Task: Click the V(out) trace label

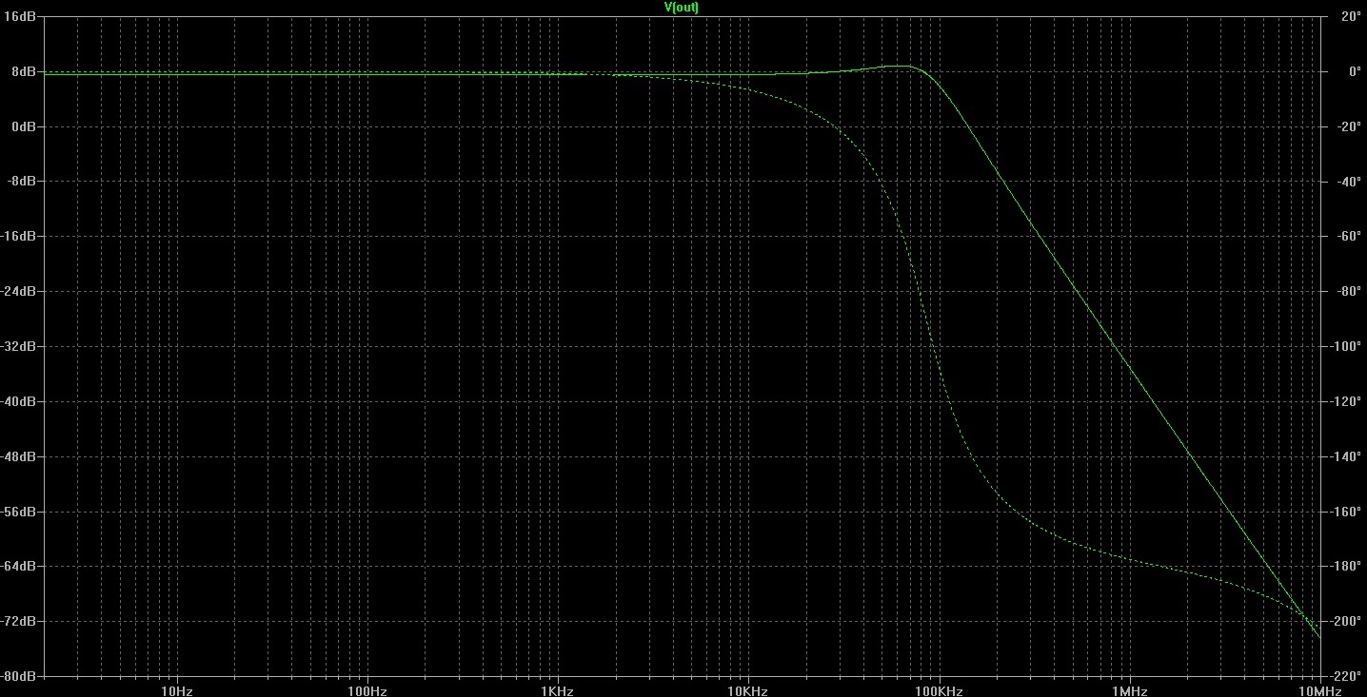Action: pyautogui.click(x=682, y=7)
